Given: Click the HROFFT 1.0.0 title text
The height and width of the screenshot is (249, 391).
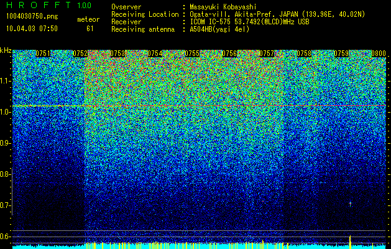Looking at the screenshot, I should [x=49, y=5].
